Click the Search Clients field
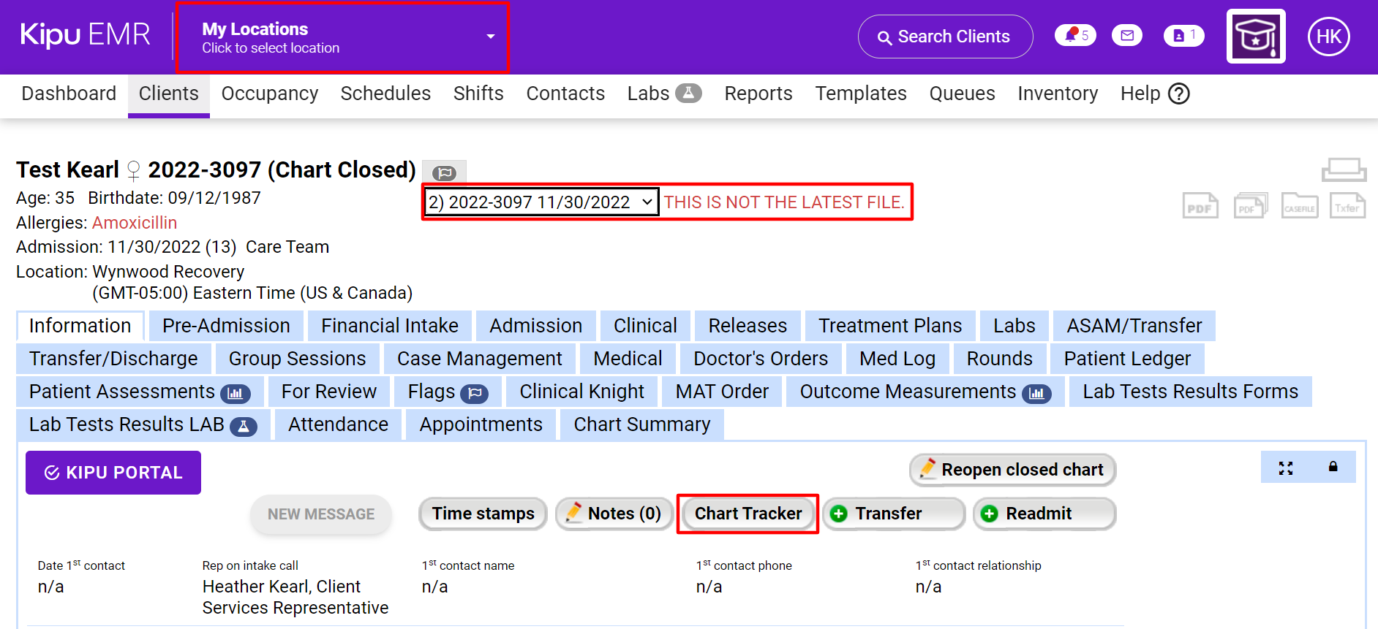 click(x=945, y=37)
